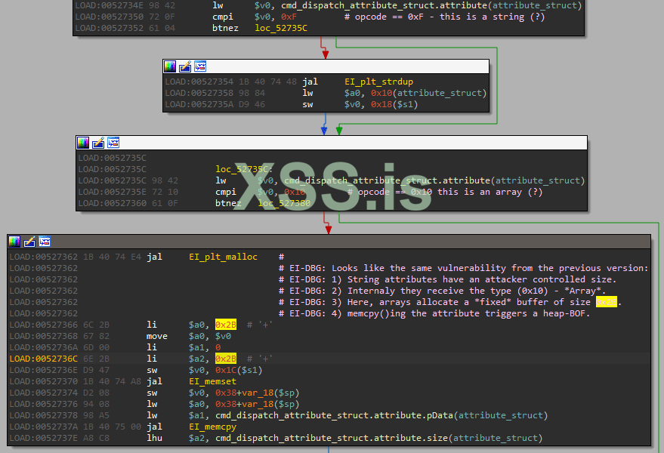
Task: Click the 0x10(attribute_struct) operand
Action: (x=429, y=93)
